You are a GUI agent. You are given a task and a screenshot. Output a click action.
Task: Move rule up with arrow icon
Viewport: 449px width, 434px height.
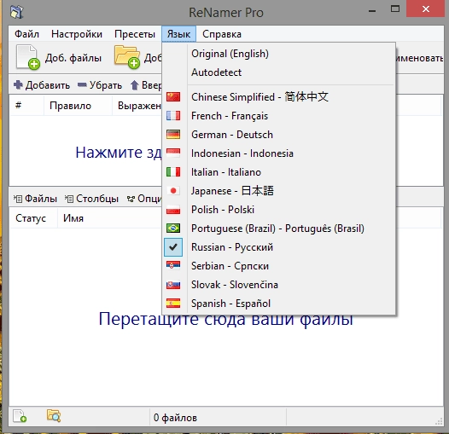pyautogui.click(x=134, y=85)
